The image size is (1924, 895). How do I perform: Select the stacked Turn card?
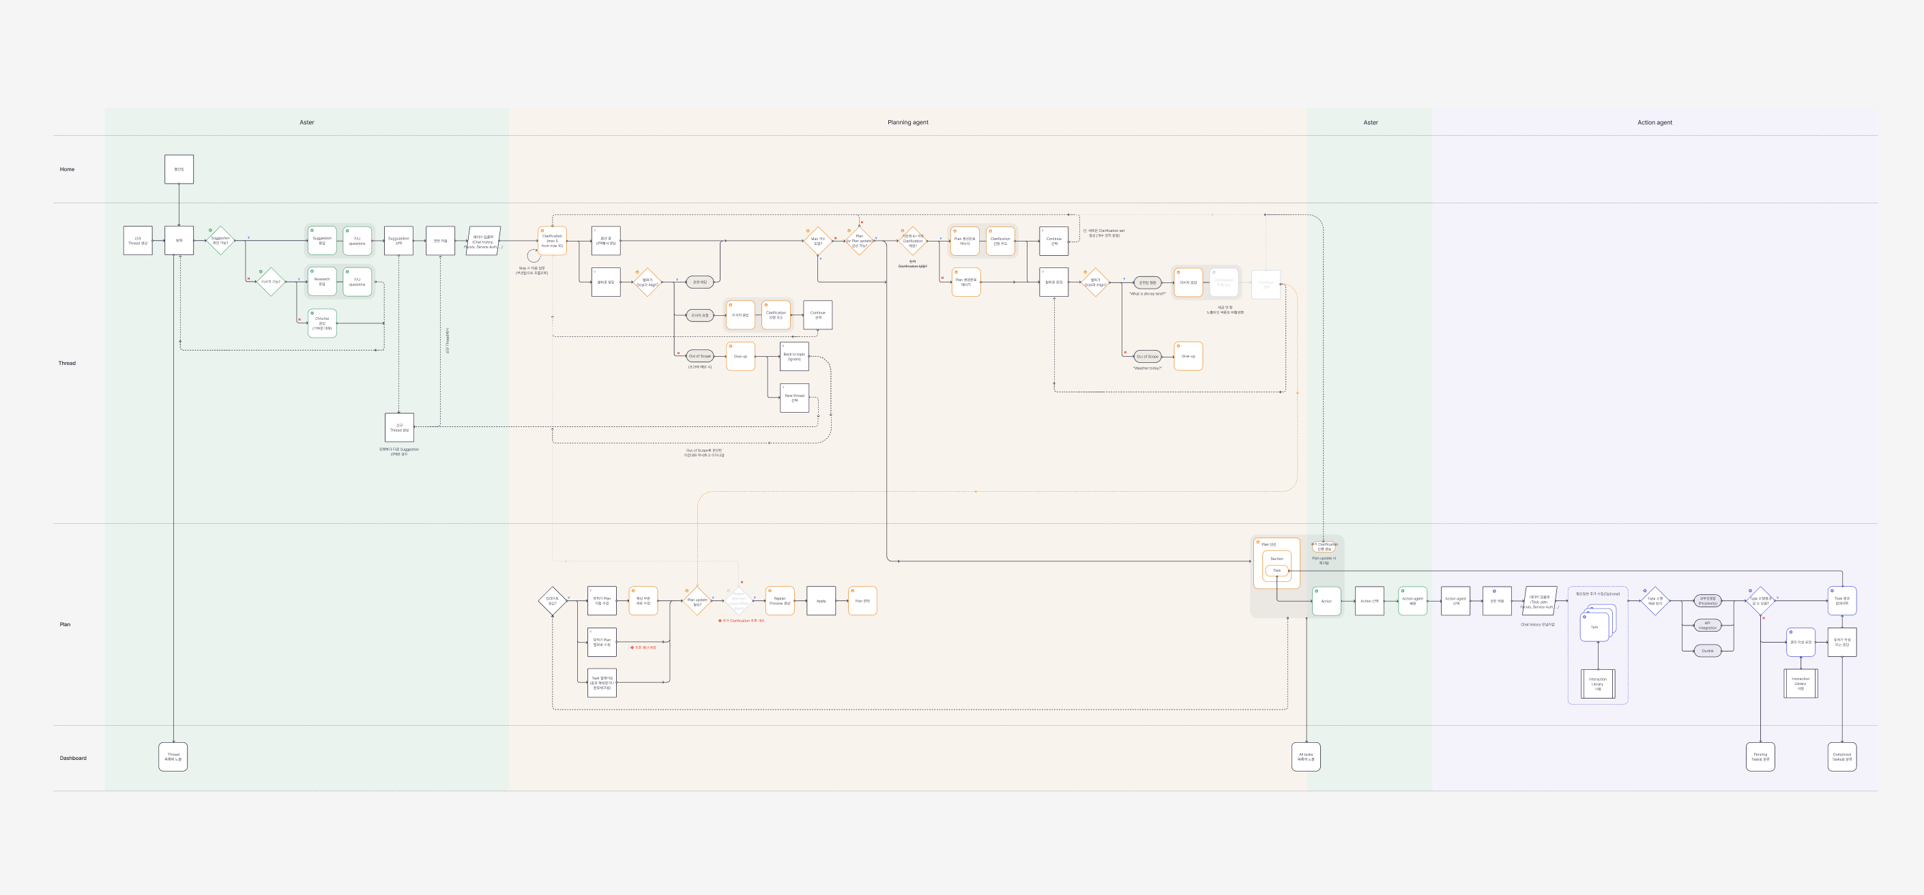click(1594, 627)
